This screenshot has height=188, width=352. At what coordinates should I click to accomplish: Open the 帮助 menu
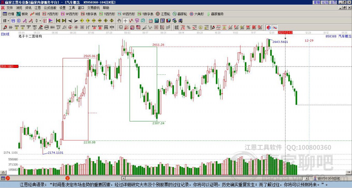point(106,8)
